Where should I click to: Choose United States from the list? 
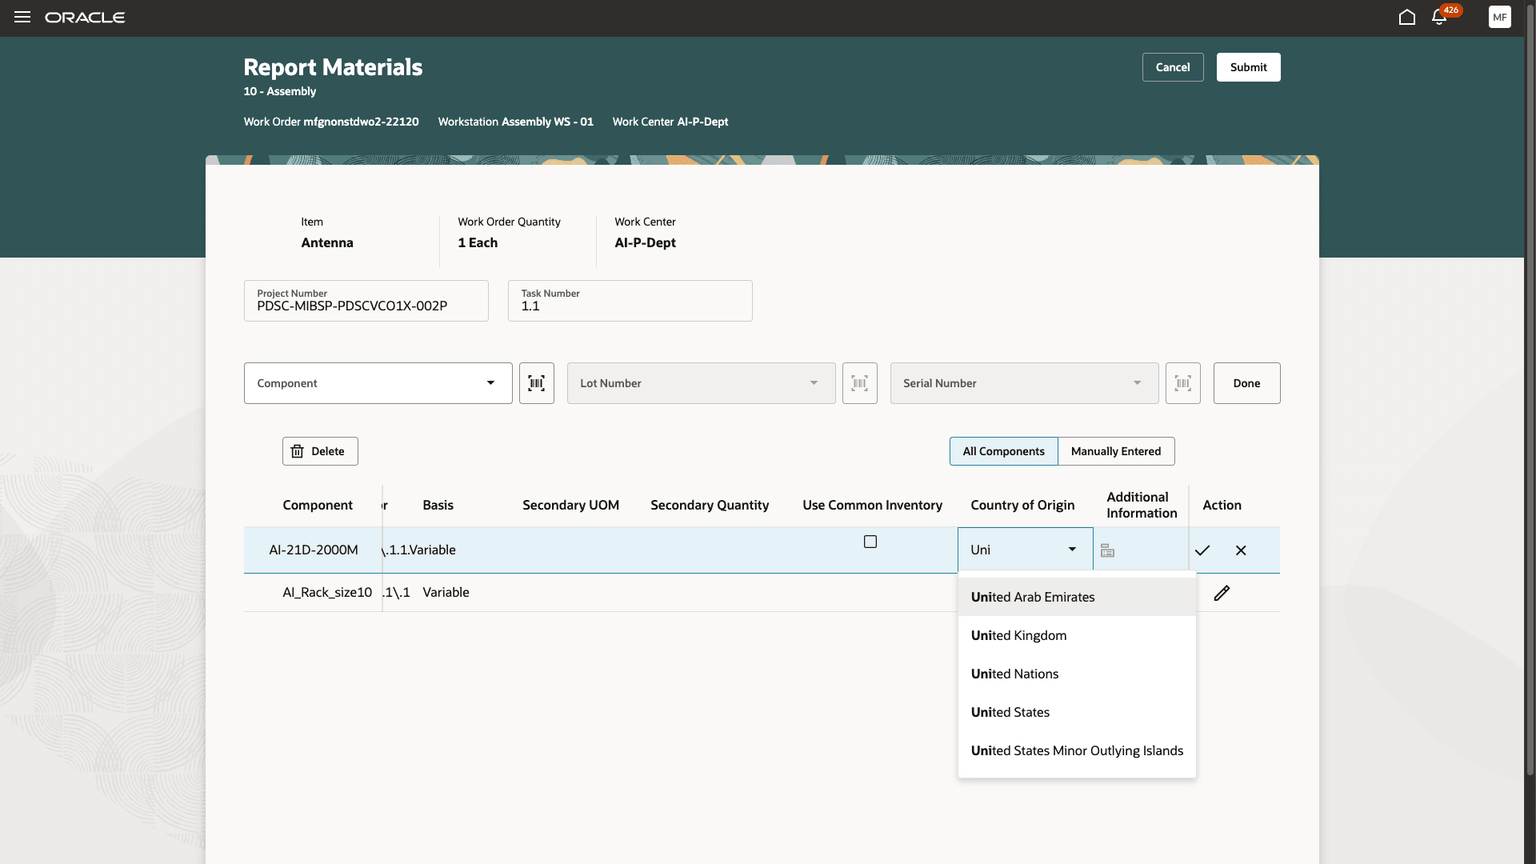coord(1010,712)
